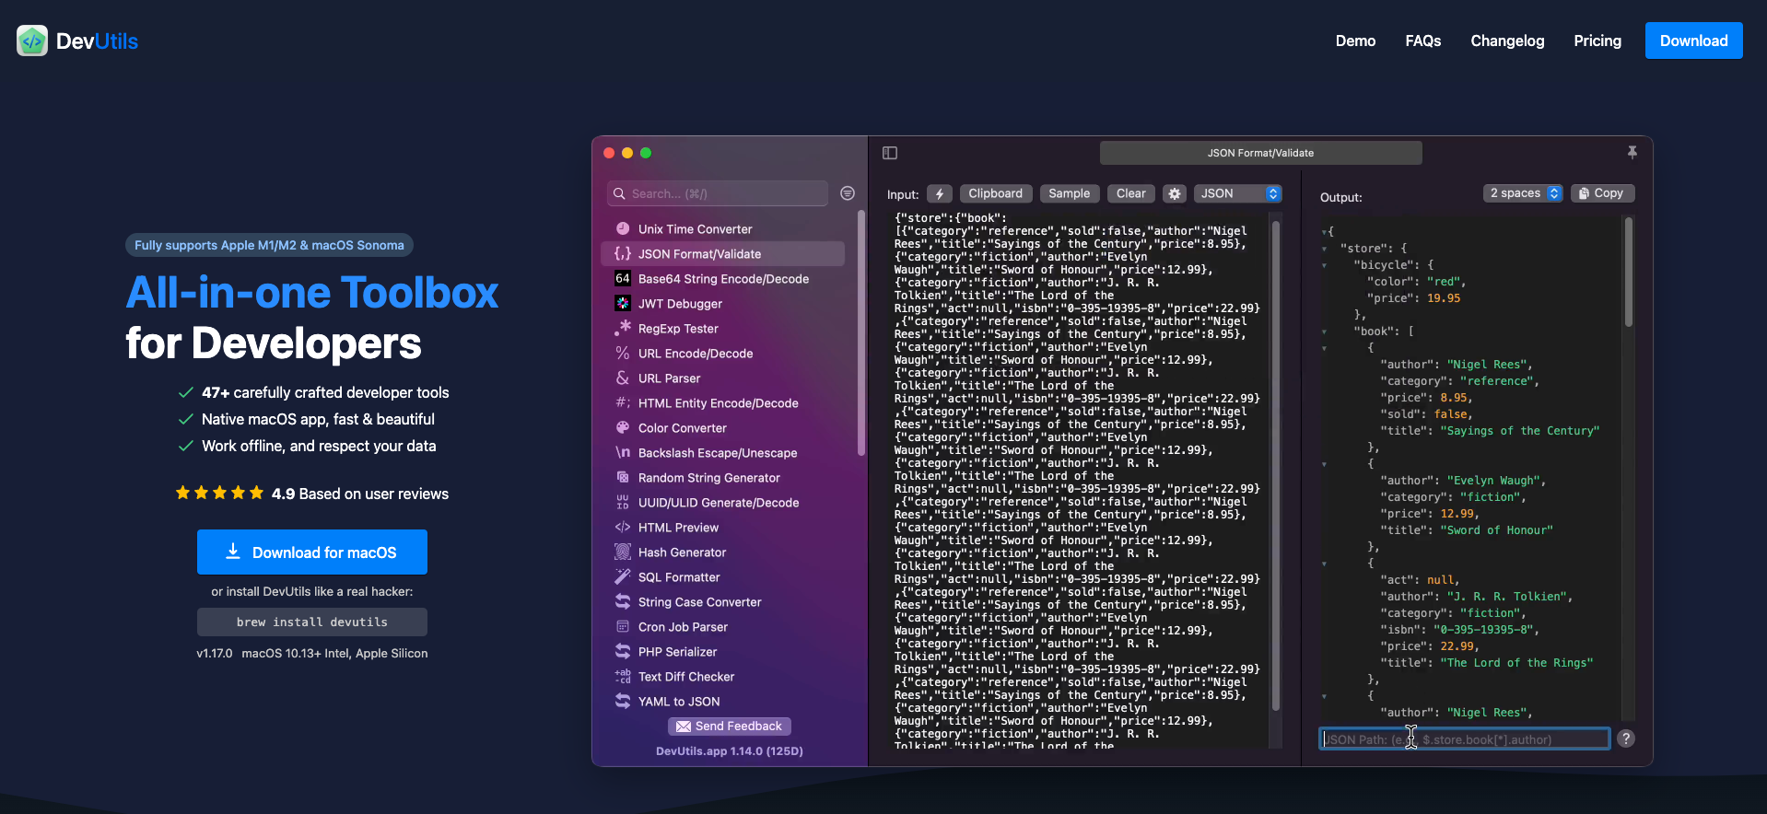Click the sidebar filter list icon

coord(848,193)
